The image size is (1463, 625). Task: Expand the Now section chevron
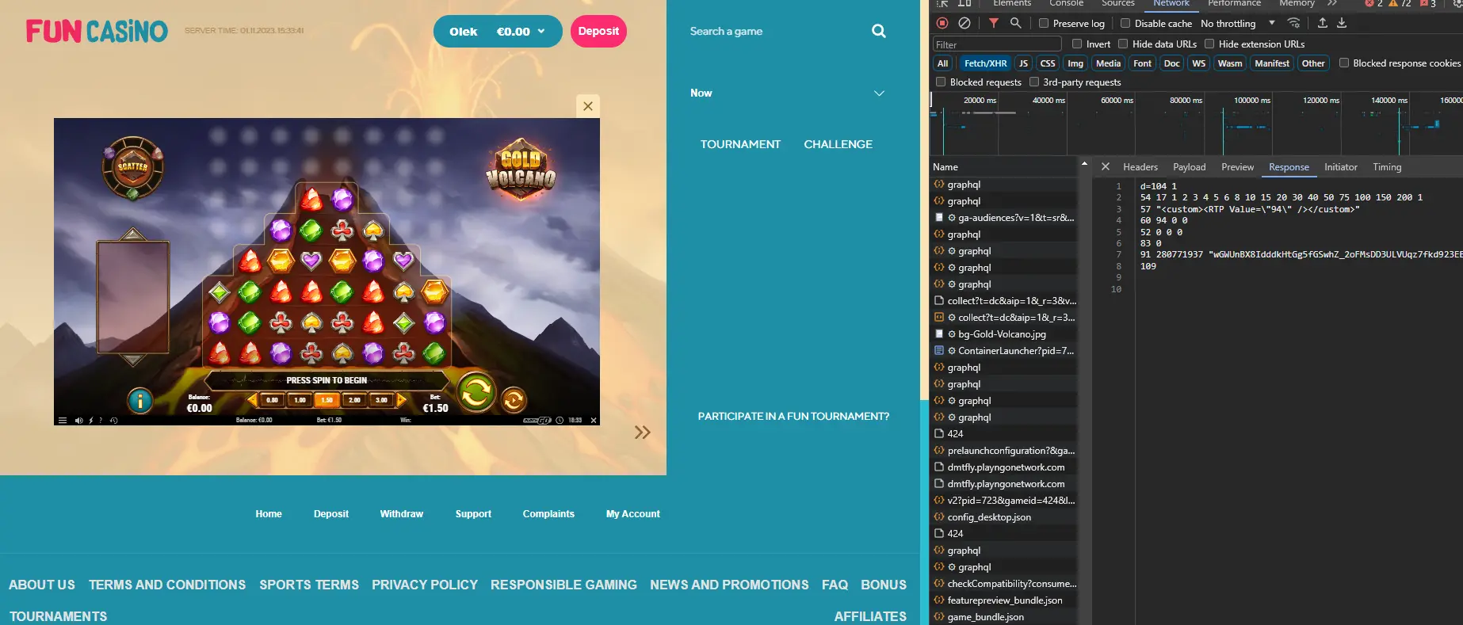click(879, 93)
